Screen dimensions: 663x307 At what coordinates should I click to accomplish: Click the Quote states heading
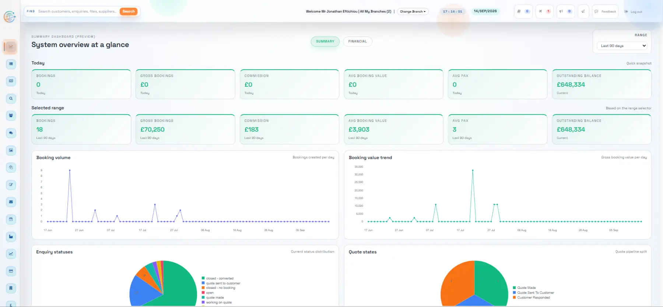(x=362, y=252)
